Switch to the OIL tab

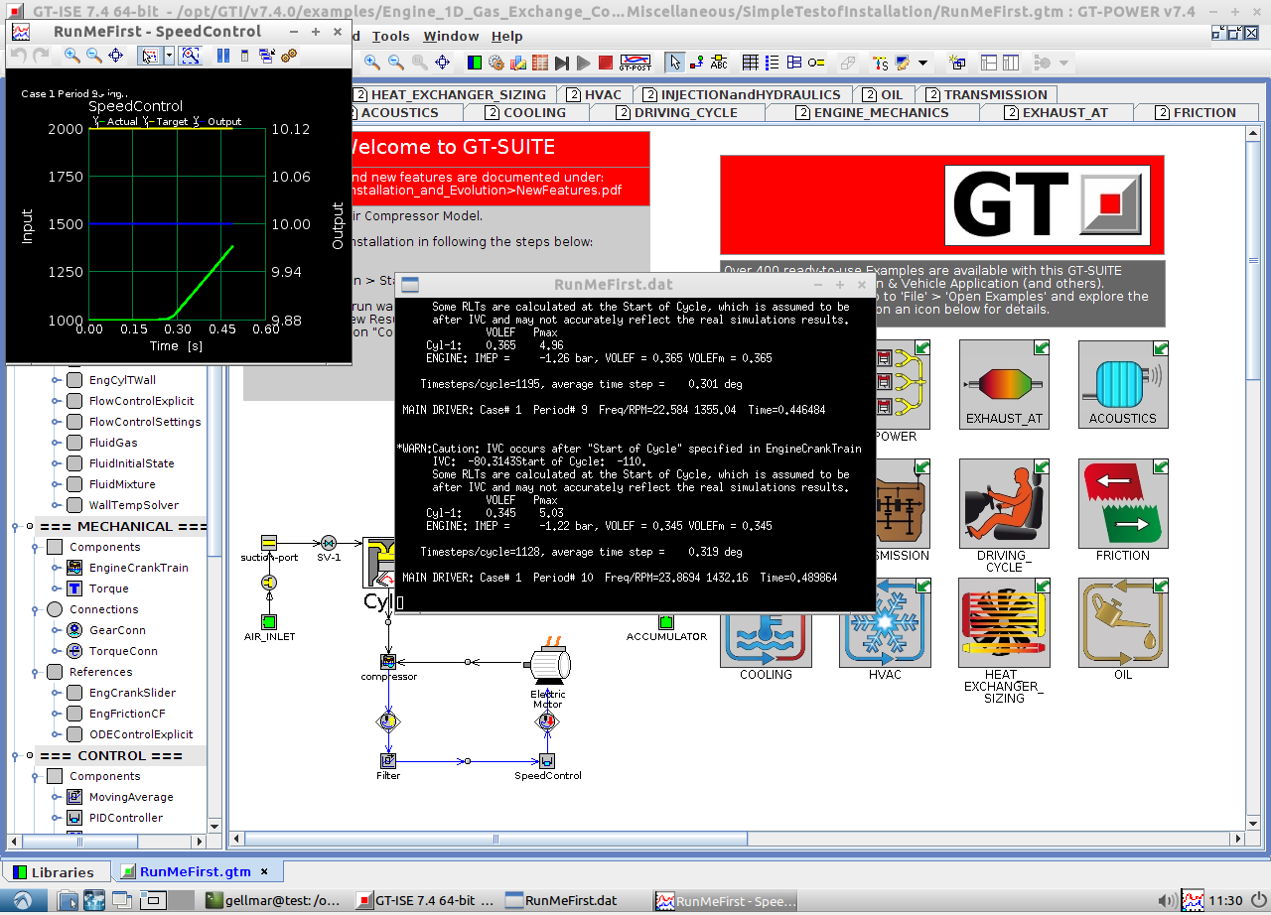[x=883, y=94]
